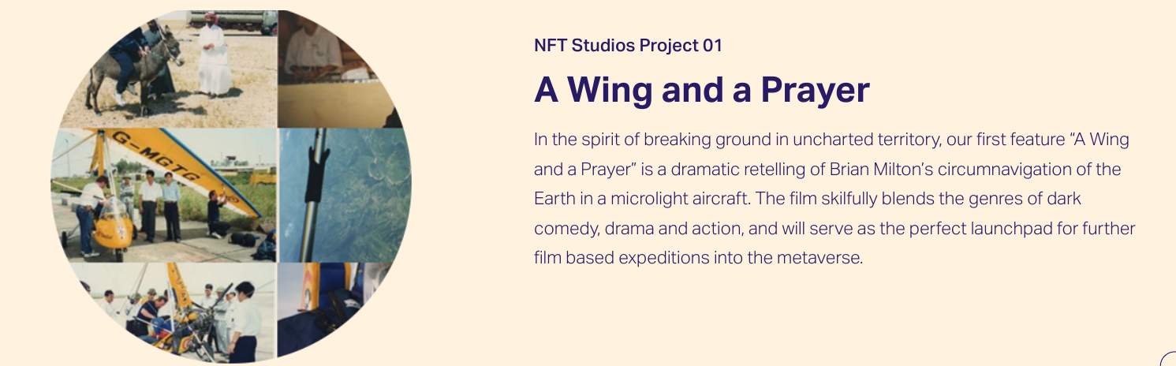
Task: Open the yellow G-MGTG microlight wing photo
Action: pos(164,195)
